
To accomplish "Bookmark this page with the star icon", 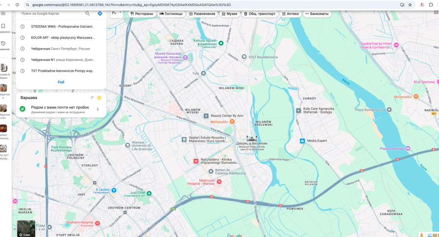I will click(x=410, y=5).
